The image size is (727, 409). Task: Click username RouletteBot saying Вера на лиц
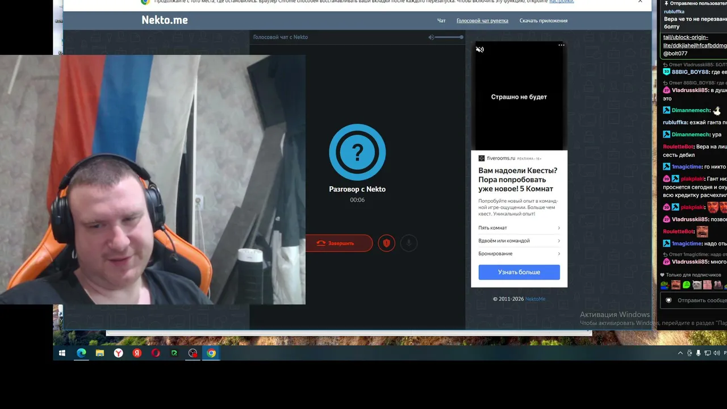click(678, 147)
